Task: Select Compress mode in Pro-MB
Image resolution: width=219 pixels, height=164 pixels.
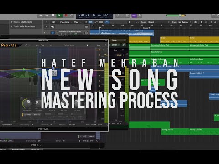Action: click(x=27, y=115)
